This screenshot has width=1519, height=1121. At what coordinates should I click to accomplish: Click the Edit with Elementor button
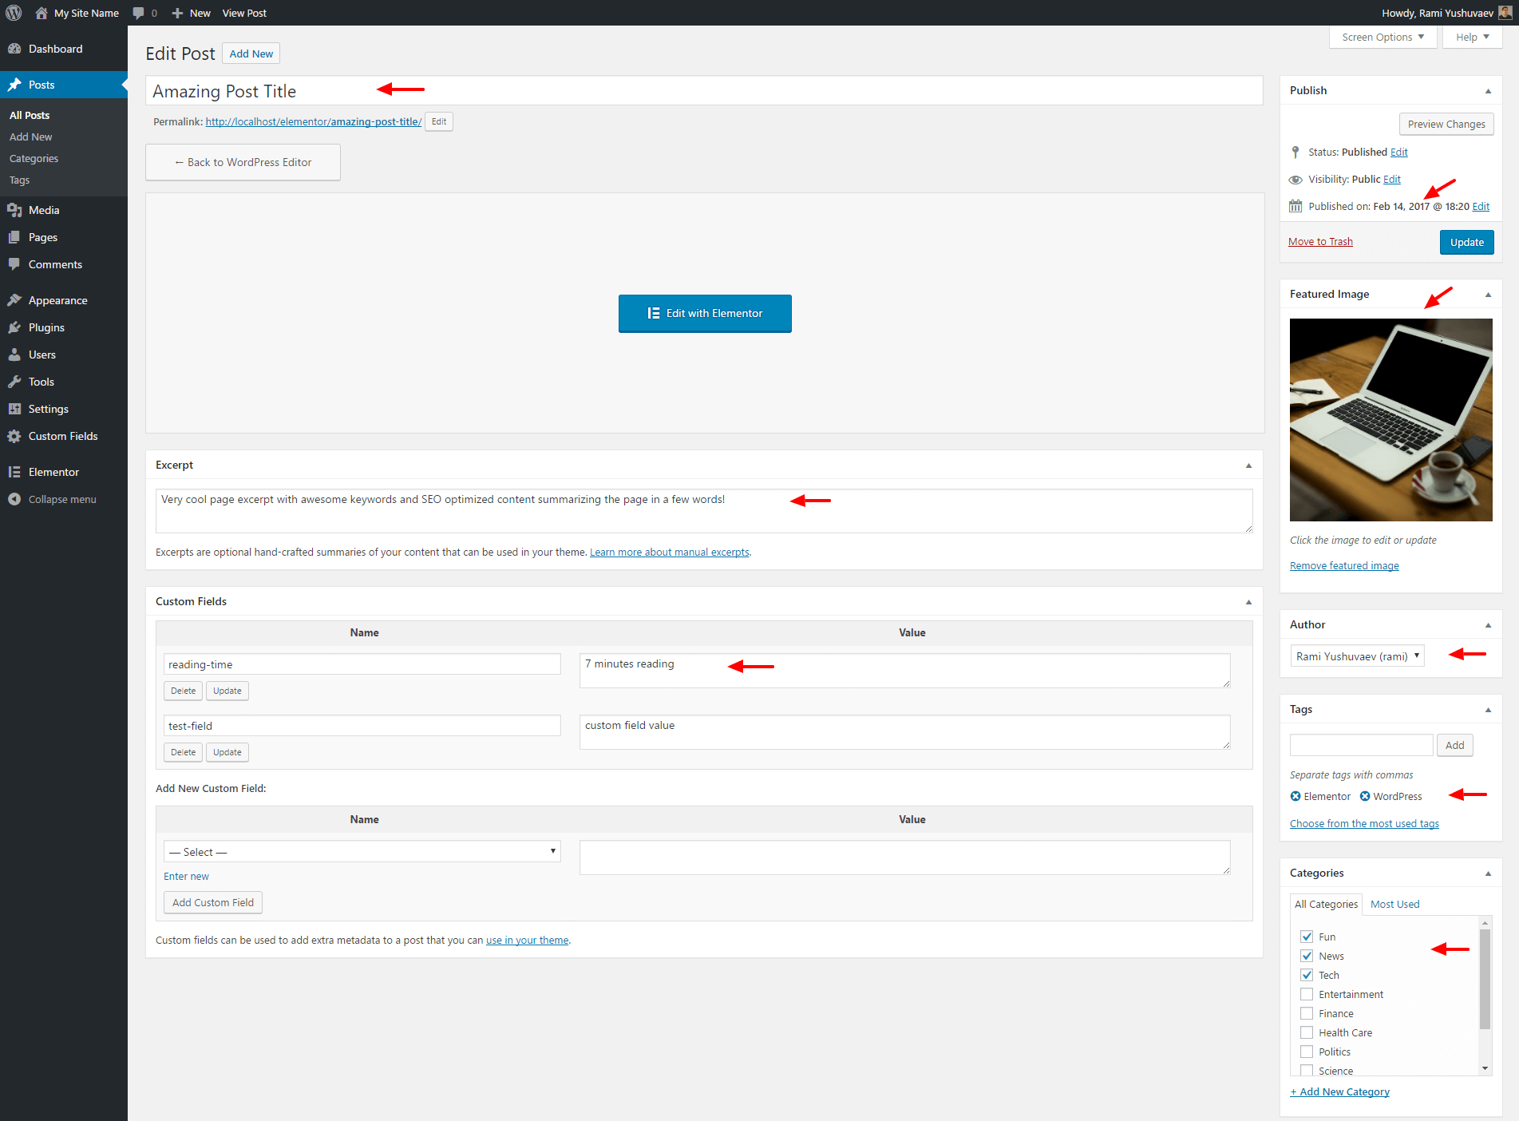point(705,313)
